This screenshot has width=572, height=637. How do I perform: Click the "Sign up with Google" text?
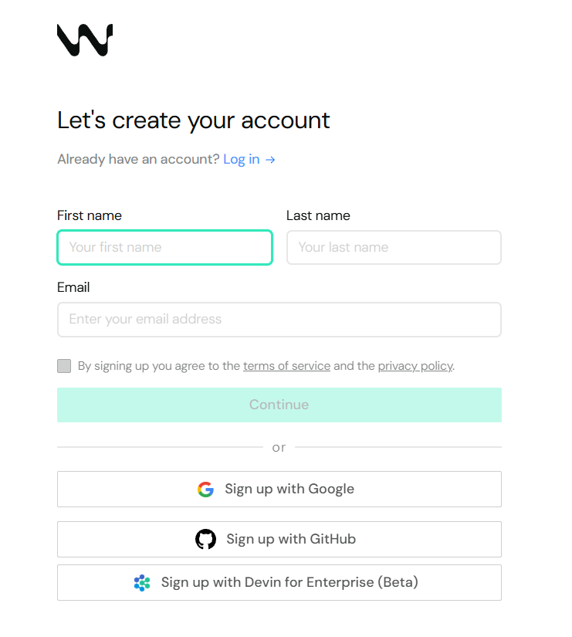coord(289,489)
